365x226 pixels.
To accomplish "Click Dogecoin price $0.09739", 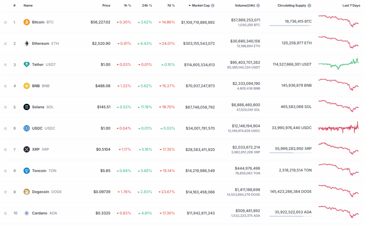I will (x=102, y=192).
